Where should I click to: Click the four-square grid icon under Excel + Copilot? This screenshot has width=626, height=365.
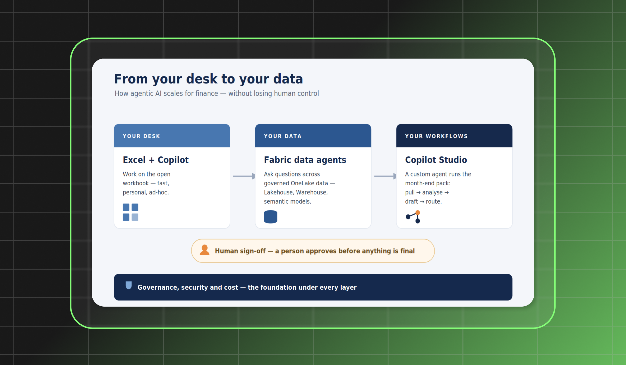point(130,212)
